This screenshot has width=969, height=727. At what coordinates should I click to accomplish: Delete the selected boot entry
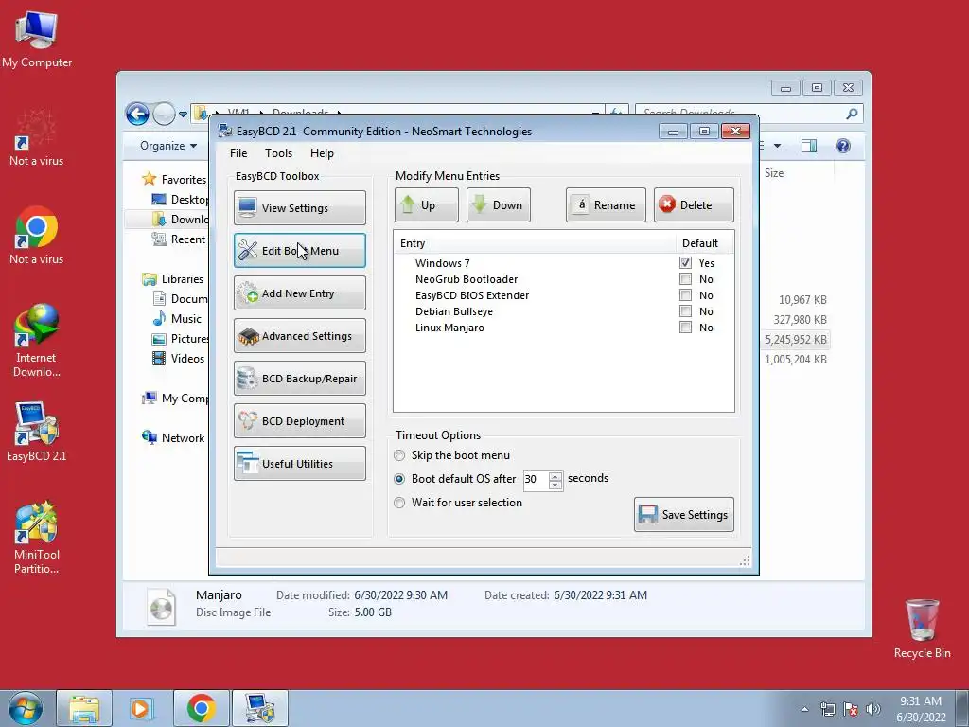(694, 204)
